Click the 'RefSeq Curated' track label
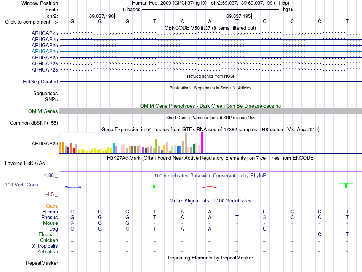The image size is (362, 272). 40,81
